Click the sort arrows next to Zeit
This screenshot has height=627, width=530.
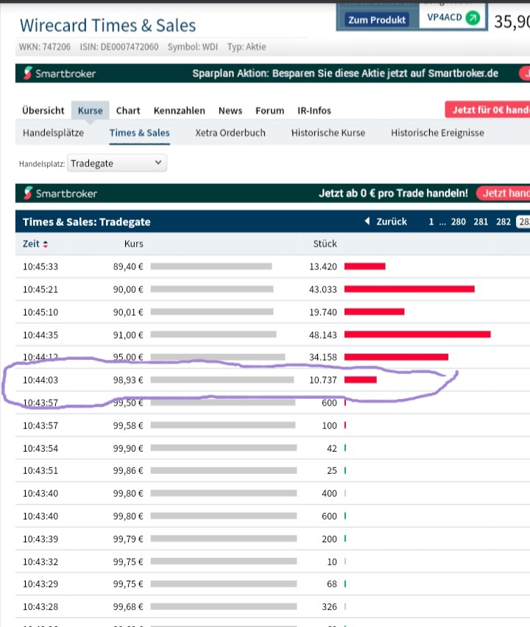[46, 244]
